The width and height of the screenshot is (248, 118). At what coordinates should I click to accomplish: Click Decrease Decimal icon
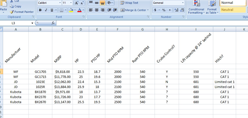tap(182, 10)
